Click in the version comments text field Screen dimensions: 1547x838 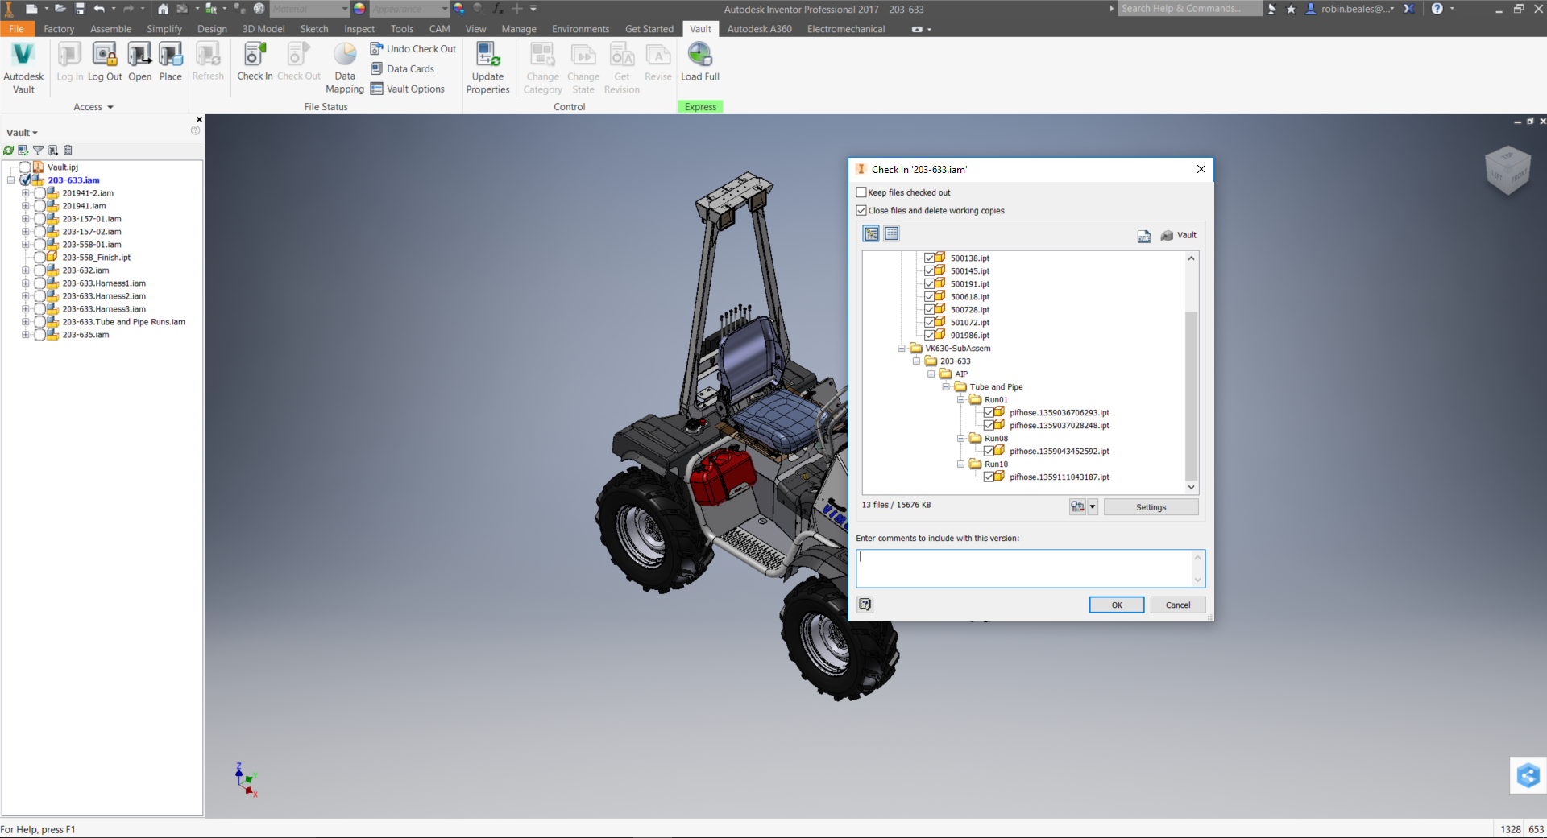point(1023,568)
